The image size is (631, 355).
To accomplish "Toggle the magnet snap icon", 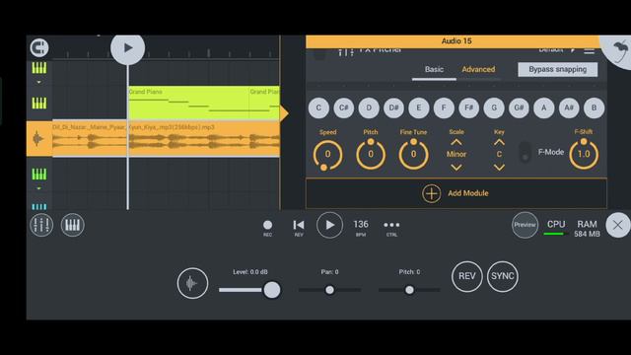I will [39, 47].
